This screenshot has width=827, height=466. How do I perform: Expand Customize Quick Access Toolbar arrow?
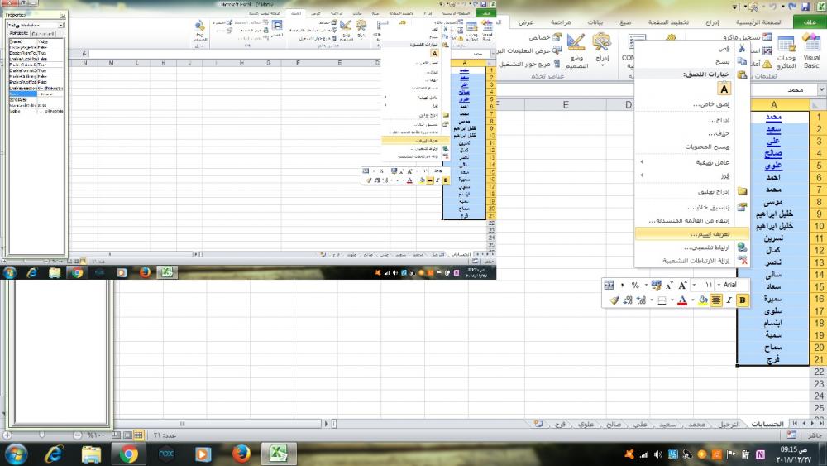[735, 7]
